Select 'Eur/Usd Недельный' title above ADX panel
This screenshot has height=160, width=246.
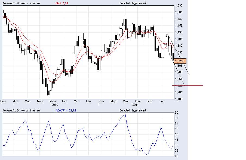click(133, 110)
